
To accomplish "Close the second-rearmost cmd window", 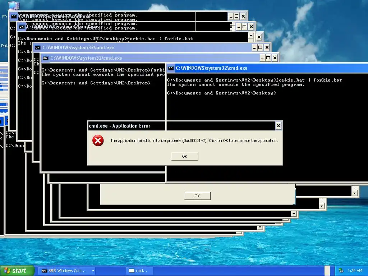I will (251, 27).
